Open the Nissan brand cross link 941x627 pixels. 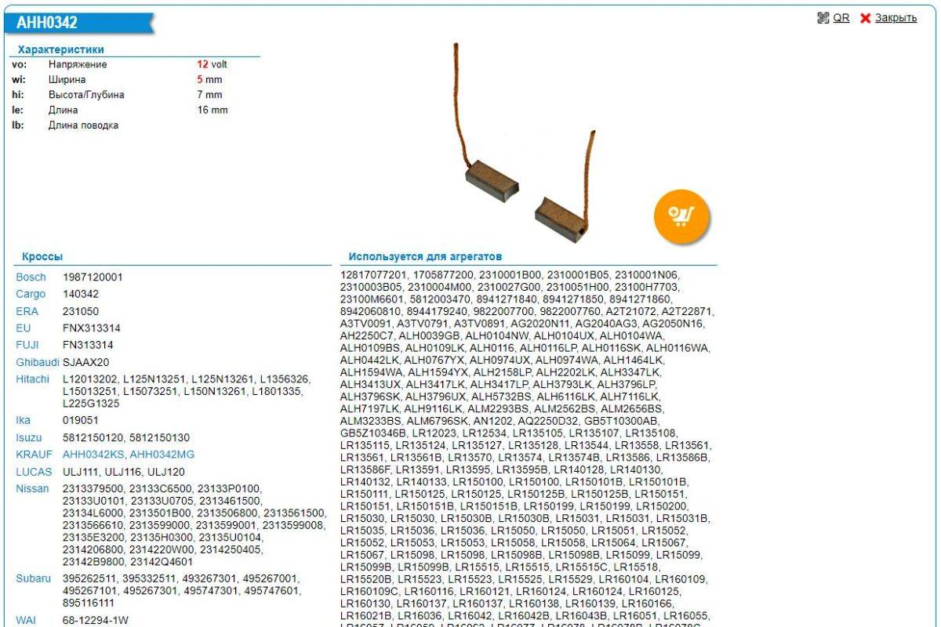point(32,489)
